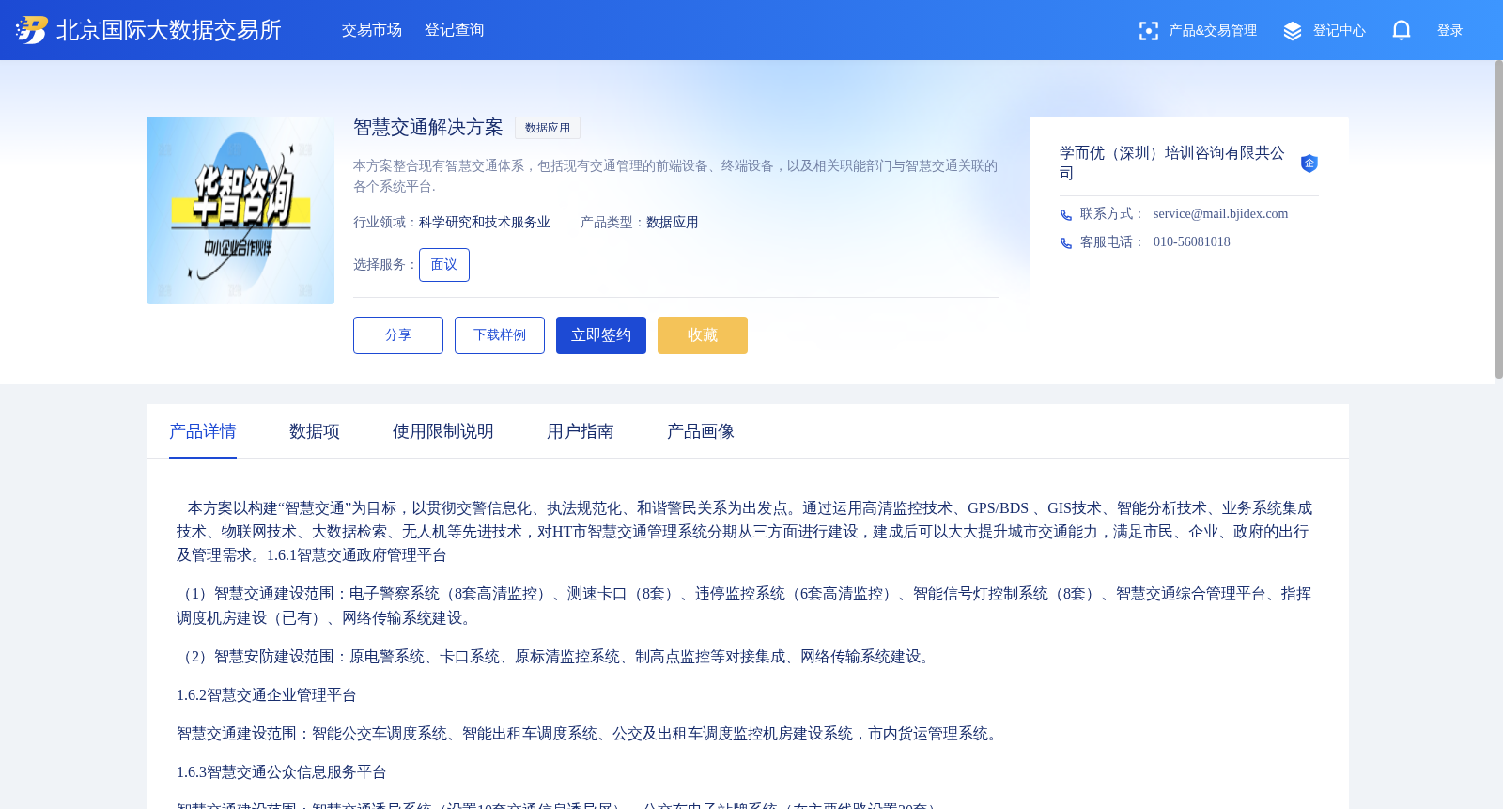Click the 收藏 button

(x=703, y=335)
